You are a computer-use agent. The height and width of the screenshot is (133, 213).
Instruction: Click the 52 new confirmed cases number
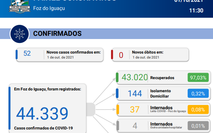(x=27, y=53)
